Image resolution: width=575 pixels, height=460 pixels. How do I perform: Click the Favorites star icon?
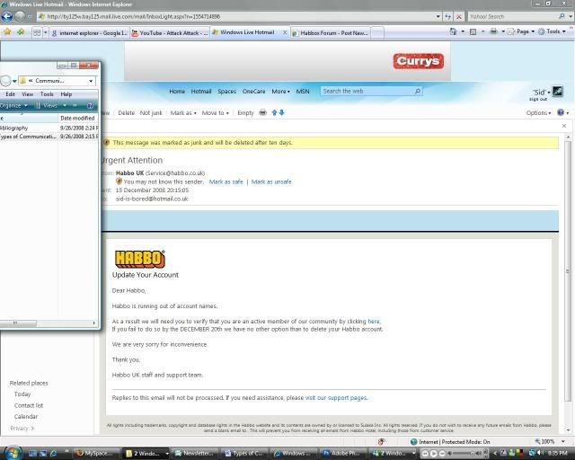(x=7, y=31)
